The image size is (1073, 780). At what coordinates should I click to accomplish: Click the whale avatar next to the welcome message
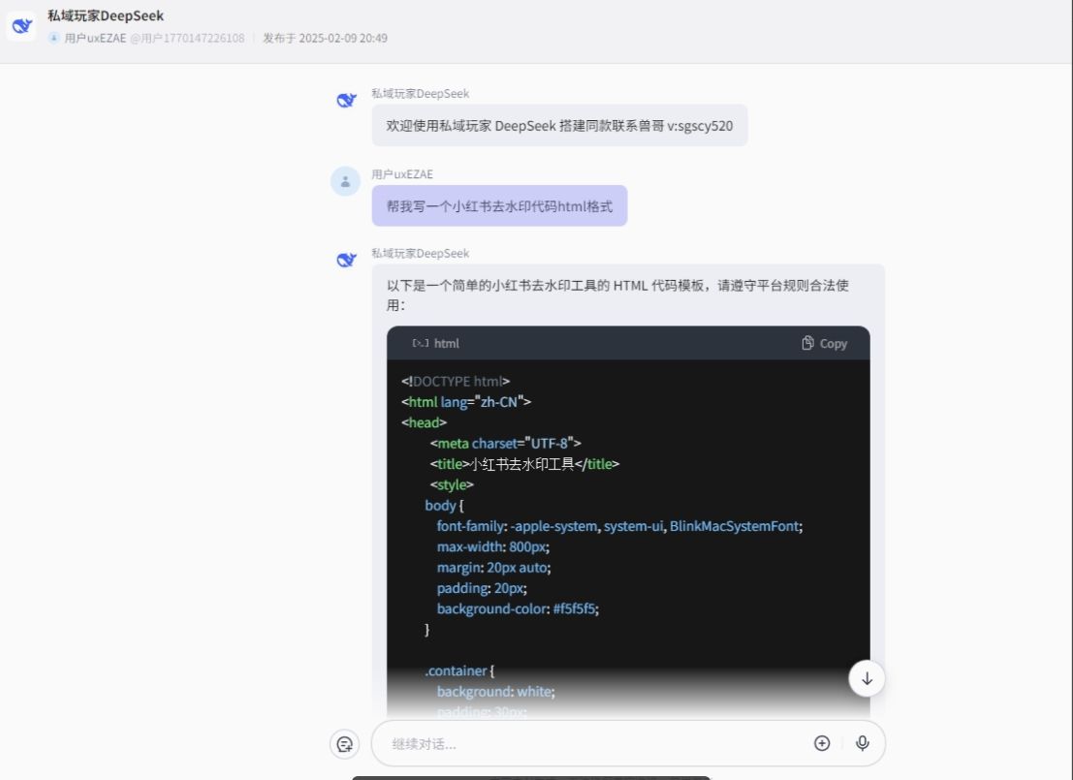click(x=346, y=101)
